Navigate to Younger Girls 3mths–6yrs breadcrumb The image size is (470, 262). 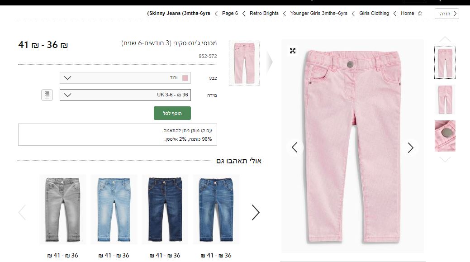click(318, 13)
